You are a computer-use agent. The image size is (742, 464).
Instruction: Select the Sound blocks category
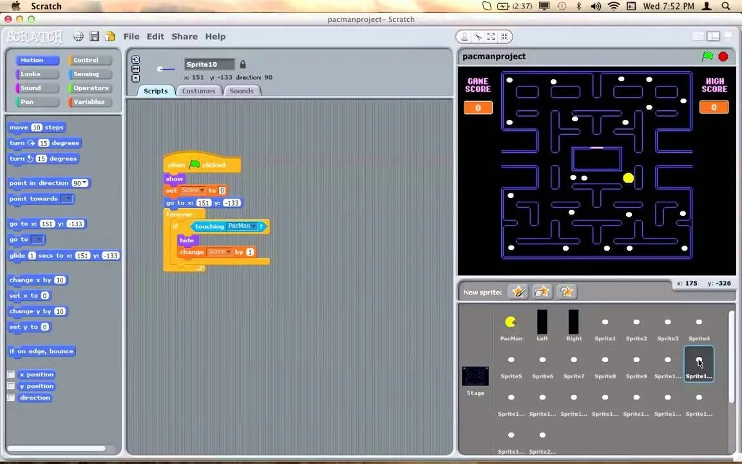coord(37,88)
